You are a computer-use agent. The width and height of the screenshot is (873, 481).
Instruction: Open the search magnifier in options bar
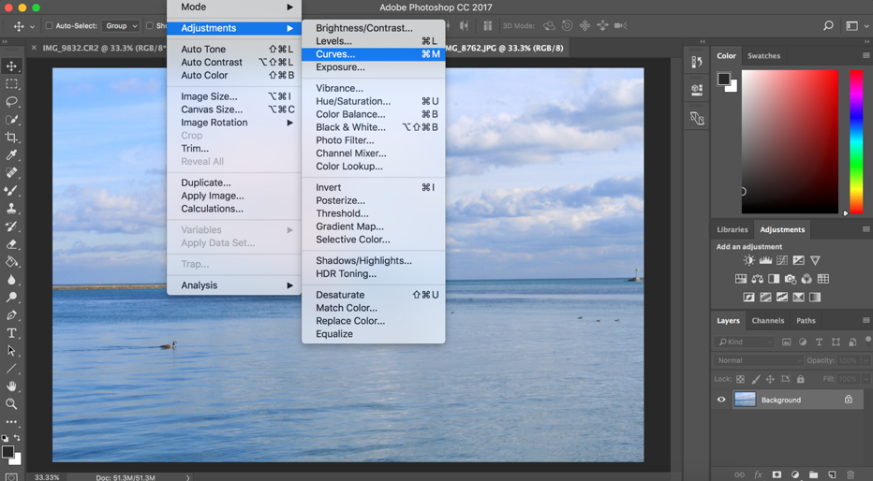coord(828,25)
